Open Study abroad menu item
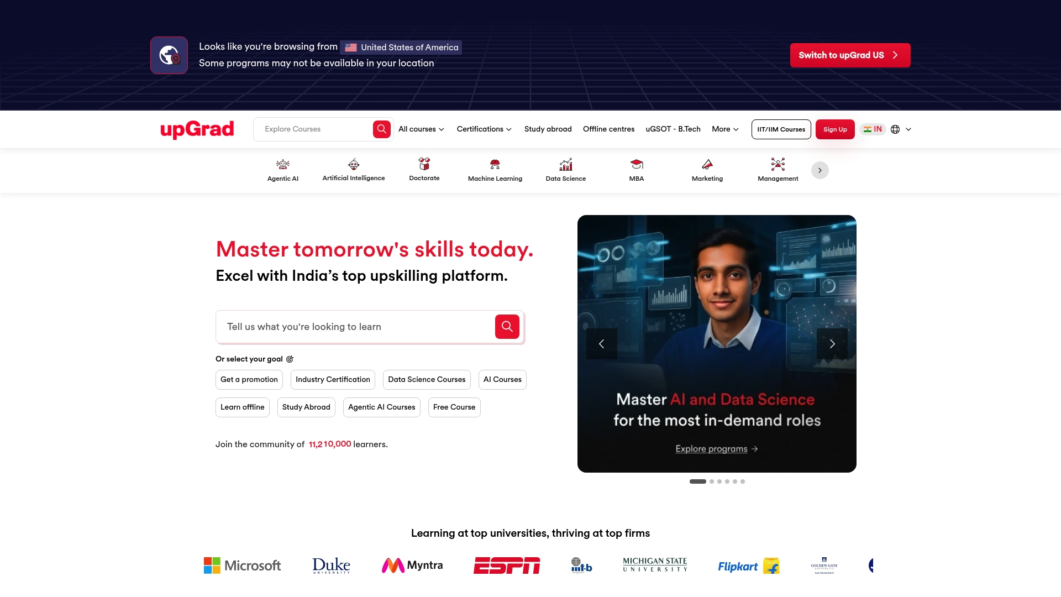The width and height of the screenshot is (1061, 597). point(548,129)
